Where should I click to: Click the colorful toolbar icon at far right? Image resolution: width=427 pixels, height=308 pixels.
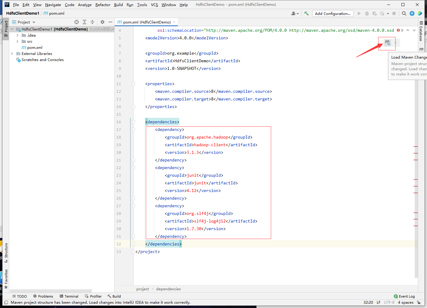coord(420,13)
